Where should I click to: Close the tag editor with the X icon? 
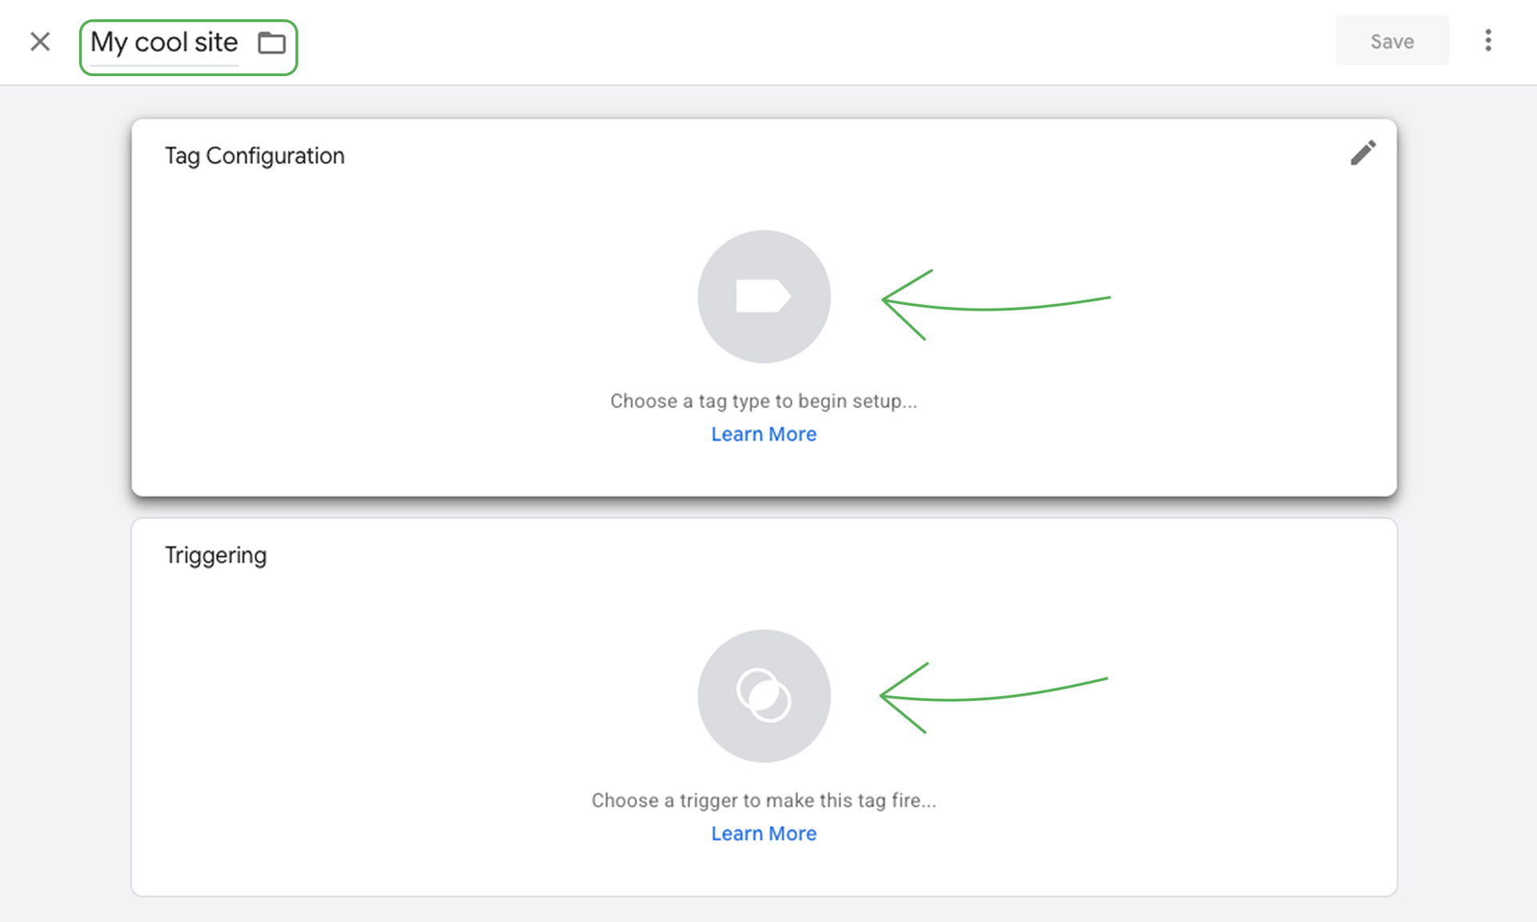[x=40, y=42]
